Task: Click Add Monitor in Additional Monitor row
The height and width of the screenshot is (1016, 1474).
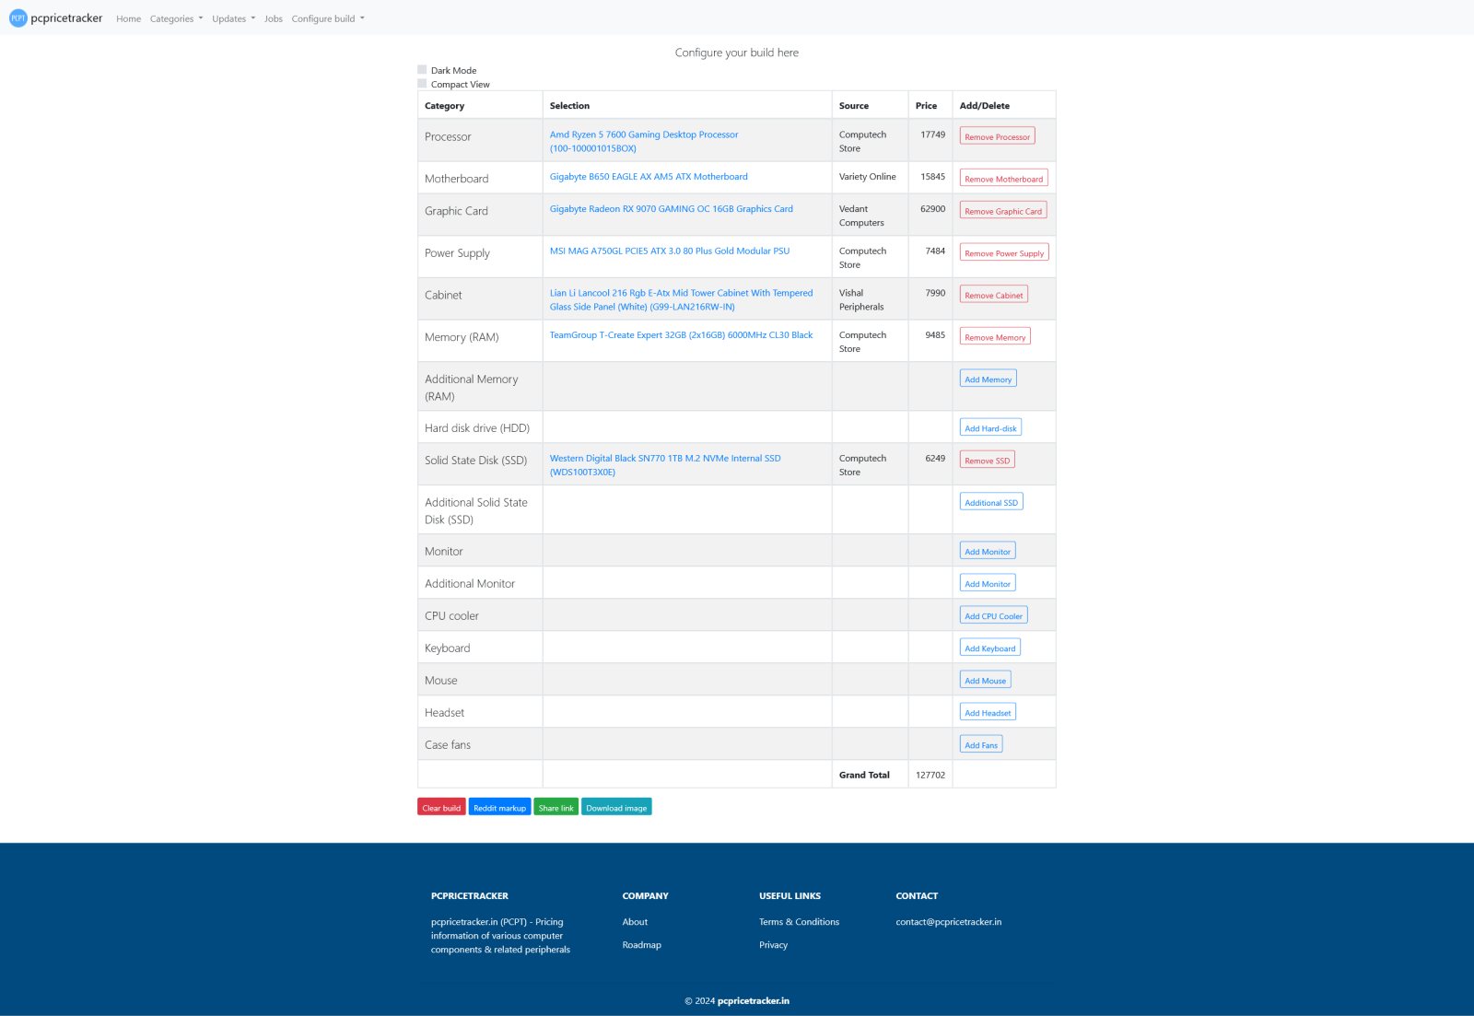Action: click(x=988, y=584)
